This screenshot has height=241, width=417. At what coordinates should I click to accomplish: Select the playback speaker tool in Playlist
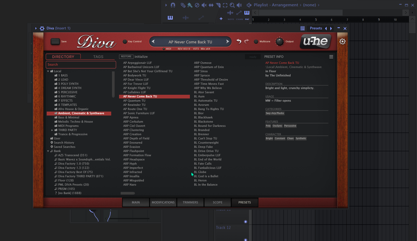click(239, 5)
